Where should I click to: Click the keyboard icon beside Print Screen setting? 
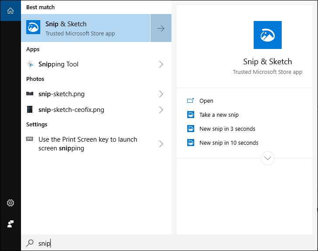(30, 139)
